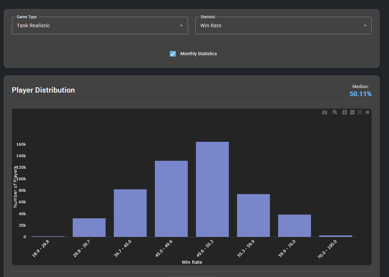Click the 39.7 - 45.0 win rate bar
The height and width of the screenshot is (277, 389).
pos(130,213)
